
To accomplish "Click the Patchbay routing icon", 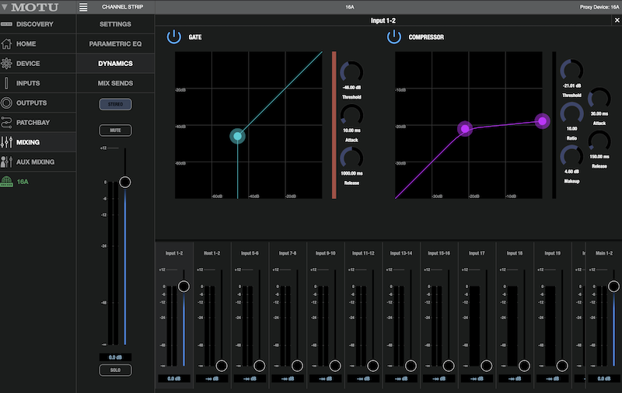I will [7, 123].
